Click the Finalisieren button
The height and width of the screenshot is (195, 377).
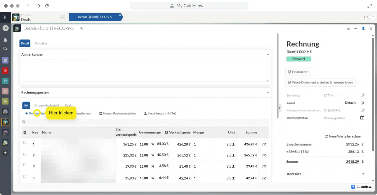click(x=298, y=72)
